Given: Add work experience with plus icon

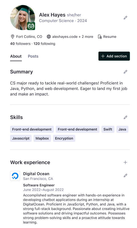Looking at the screenshot, I should click(x=126, y=162).
